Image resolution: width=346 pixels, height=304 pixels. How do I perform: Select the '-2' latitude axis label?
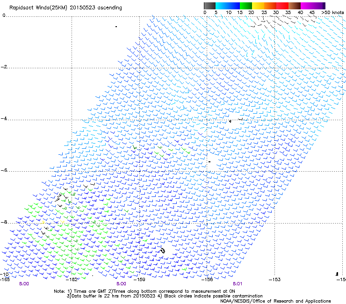[4, 67]
